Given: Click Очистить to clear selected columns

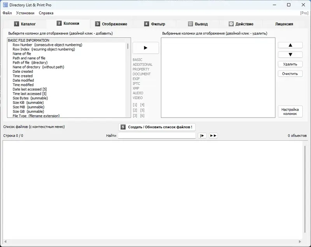Looking at the screenshot, I should [290, 73].
